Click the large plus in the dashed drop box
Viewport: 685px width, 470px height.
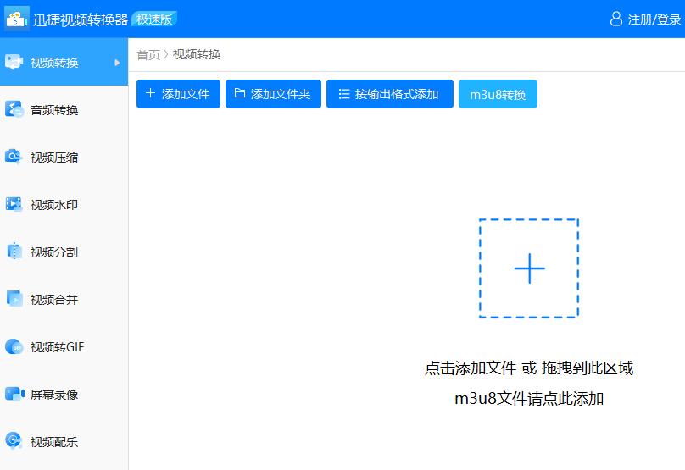coord(530,268)
